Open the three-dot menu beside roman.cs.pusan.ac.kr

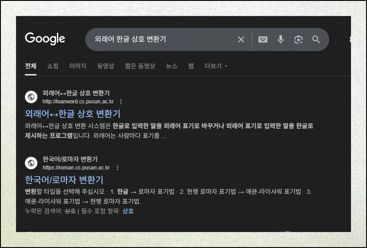coord(117,168)
